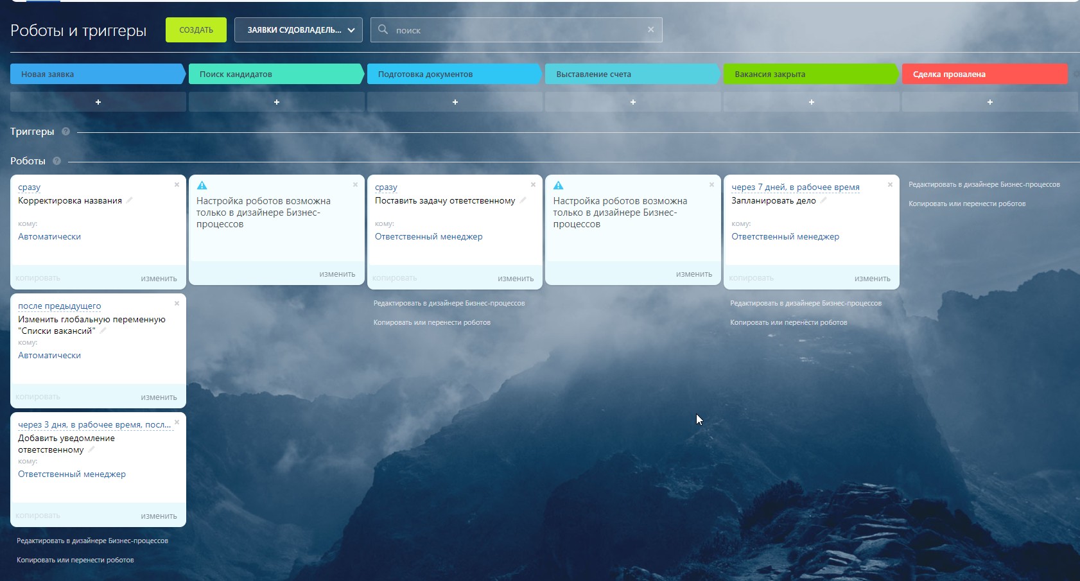Open the сразу delay for Поставить задачу ответственному

coord(386,187)
